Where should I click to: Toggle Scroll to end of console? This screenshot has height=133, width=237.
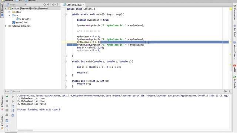13,111
